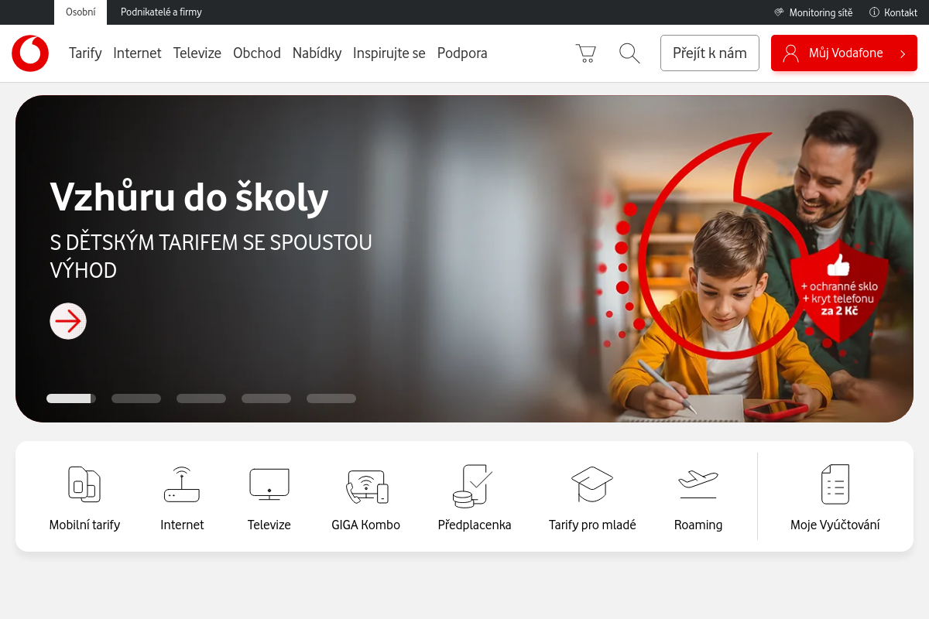Click the Monitoring sítě link text
The width and height of the screenshot is (929, 619).
[821, 12]
